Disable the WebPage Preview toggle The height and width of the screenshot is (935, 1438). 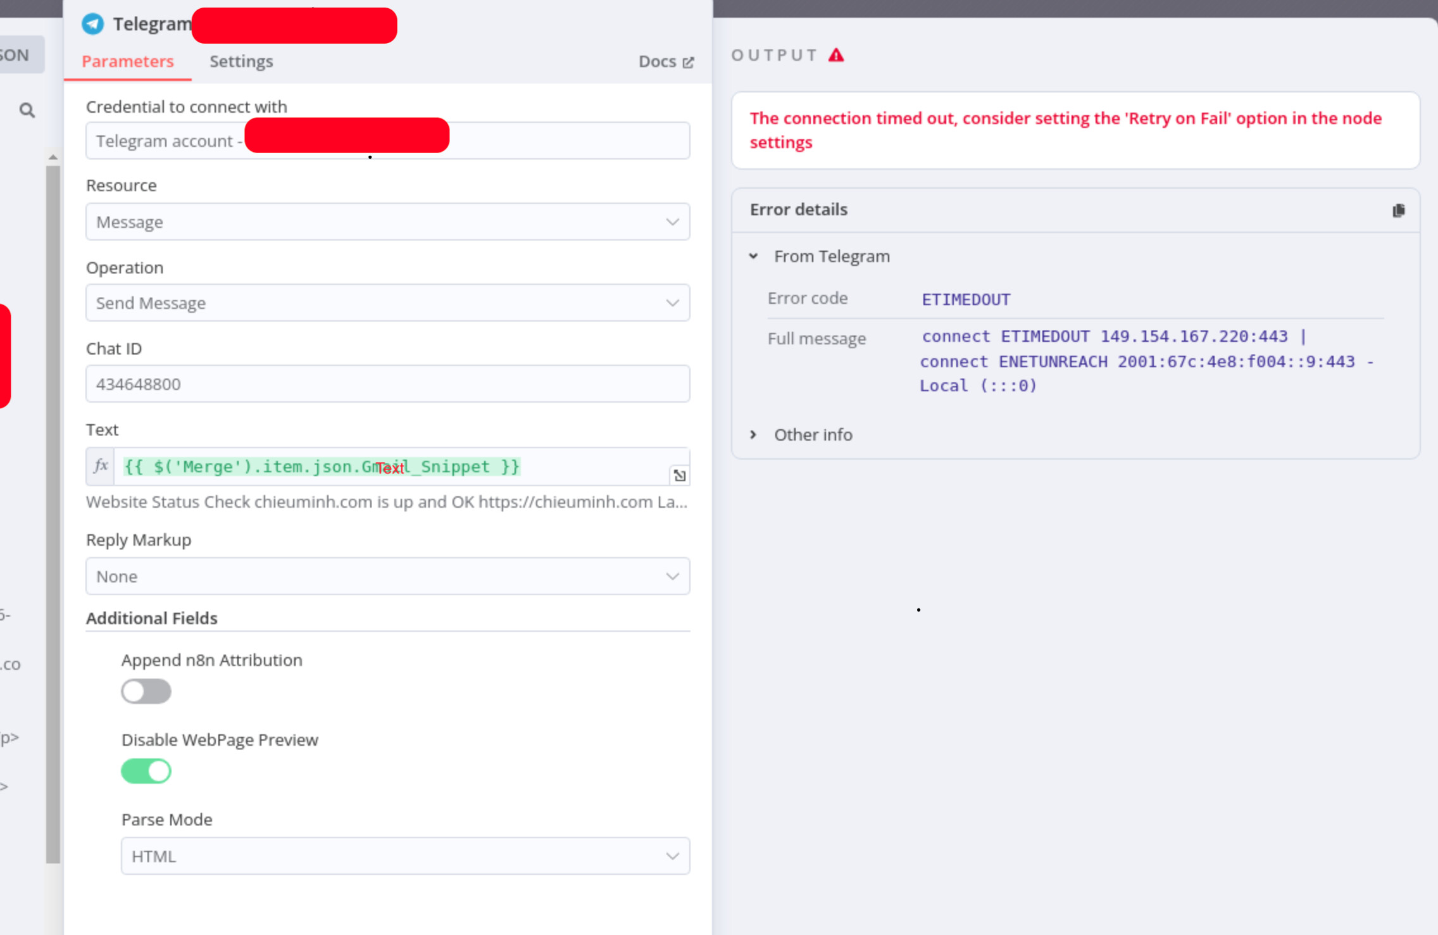tap(146, 771)
